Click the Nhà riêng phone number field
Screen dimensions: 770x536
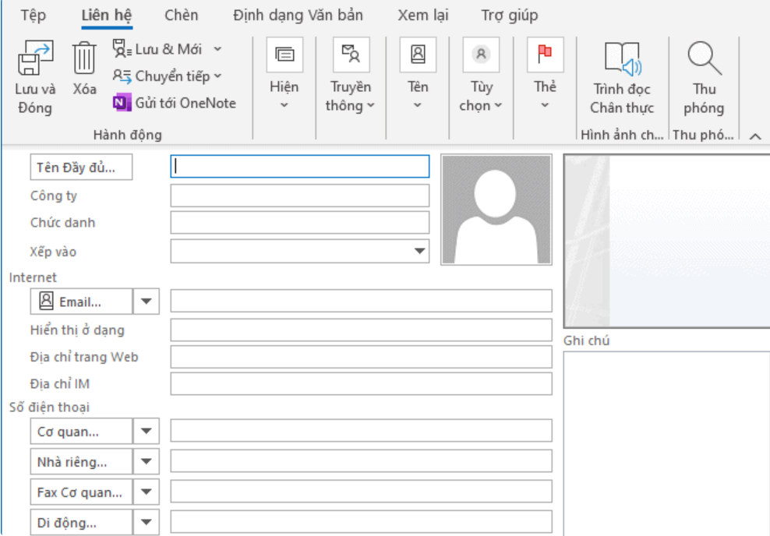coord(362,461)
